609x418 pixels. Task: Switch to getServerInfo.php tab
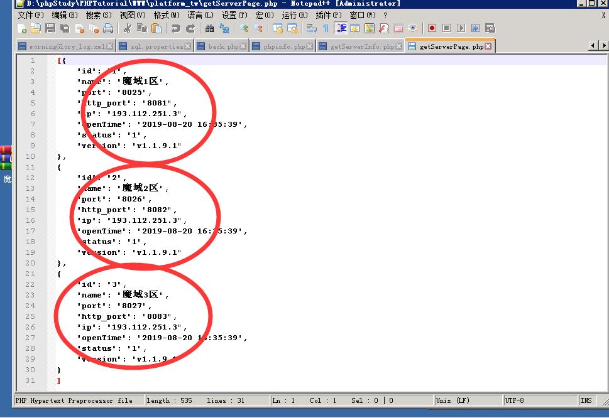click(x=360, y=46)
